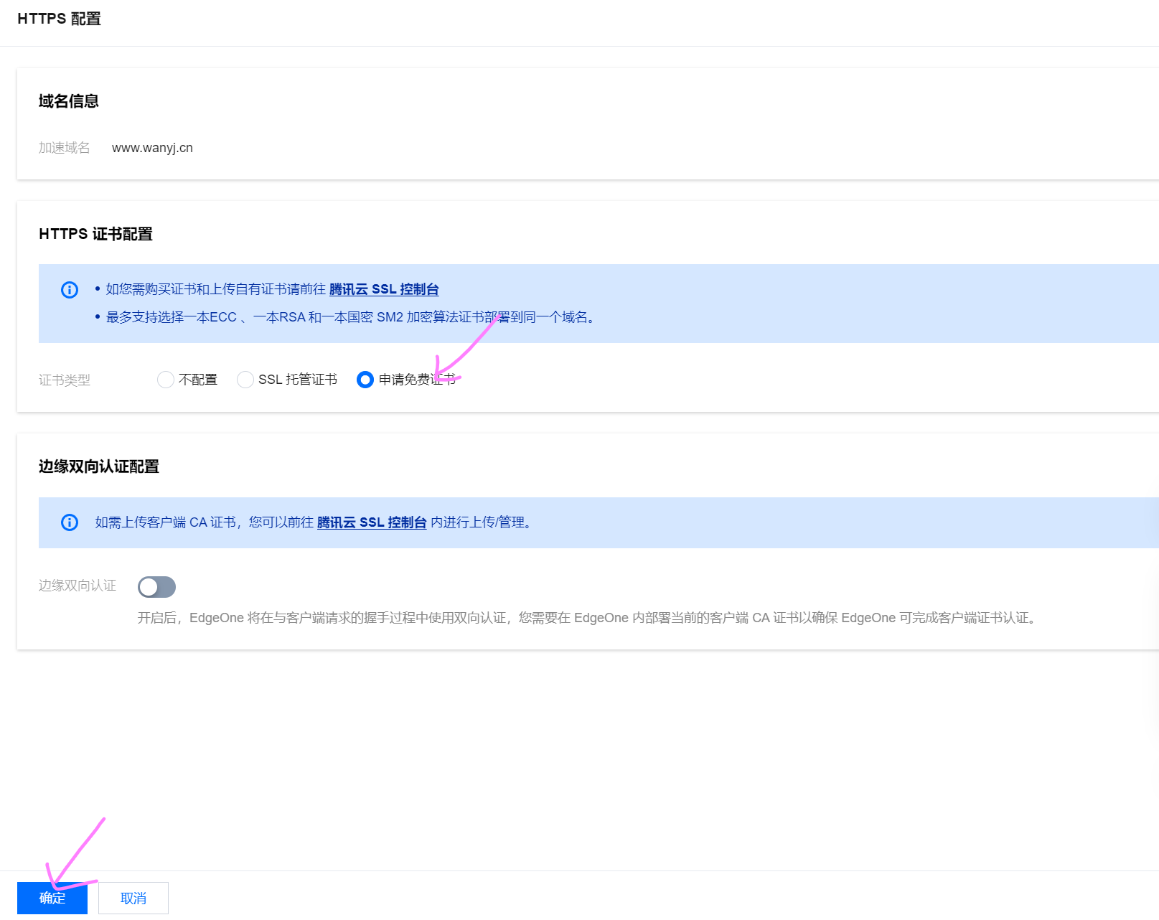The width and height of the screenshot is (1159, 920).
Task: Click the 边缘双向认证 label beside the switch
Action: pyautogui.click(x=78, y=586)
